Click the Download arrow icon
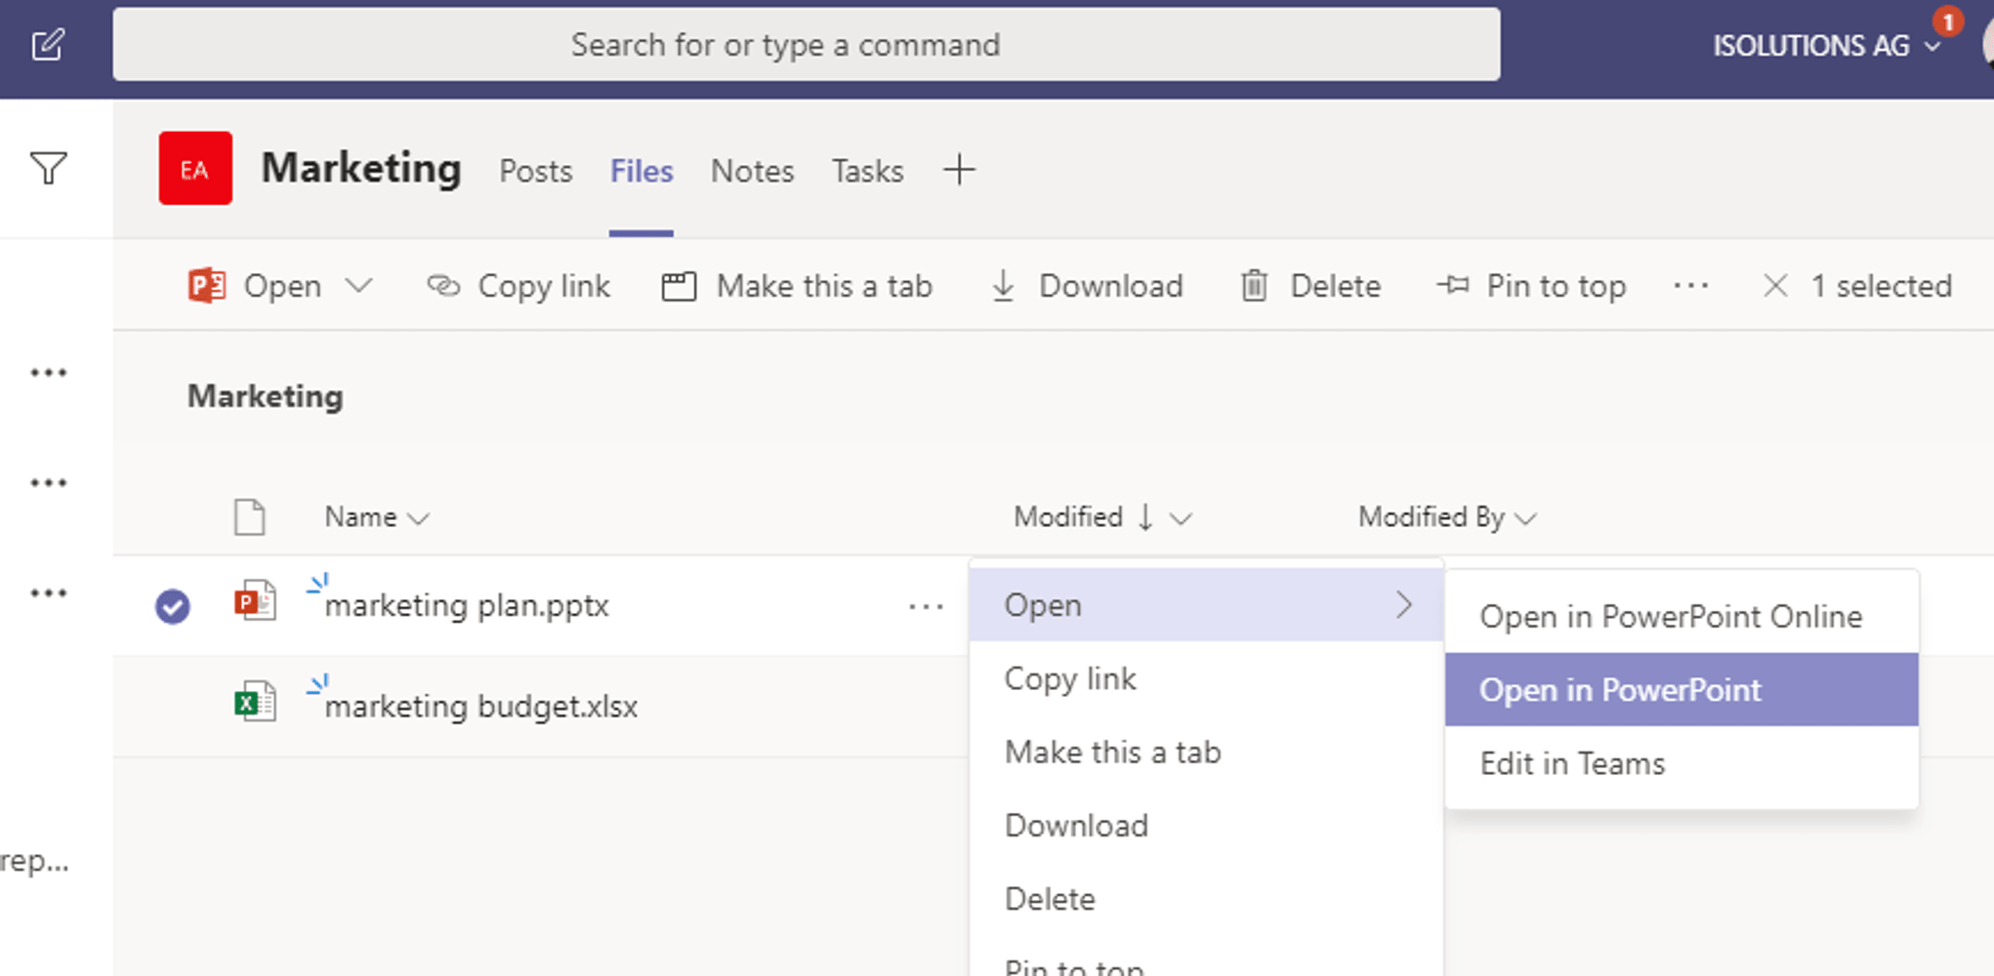1994x976 pixels. tap(1003, 286)
